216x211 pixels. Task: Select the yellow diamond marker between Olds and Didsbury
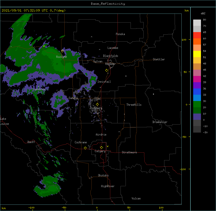[97, 104]
